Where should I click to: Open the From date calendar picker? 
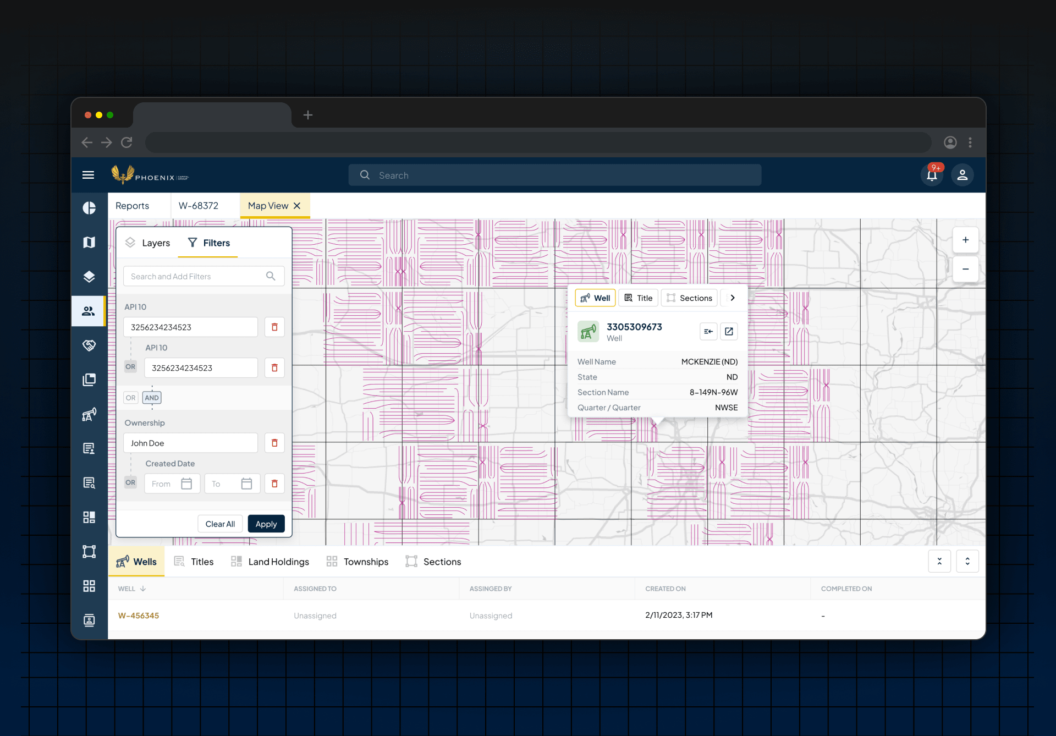186,484
